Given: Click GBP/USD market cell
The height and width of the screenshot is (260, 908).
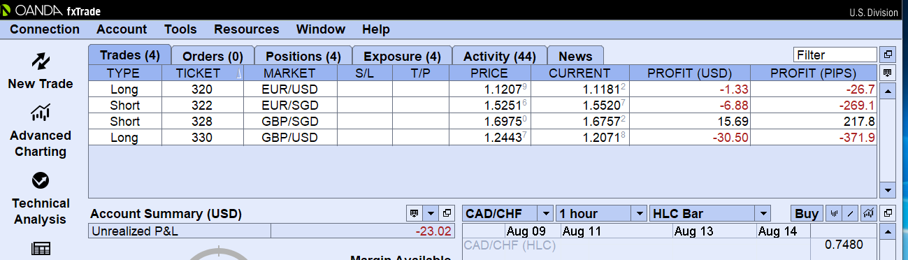Looking at the screenshot, I should (x=290, y=137).
